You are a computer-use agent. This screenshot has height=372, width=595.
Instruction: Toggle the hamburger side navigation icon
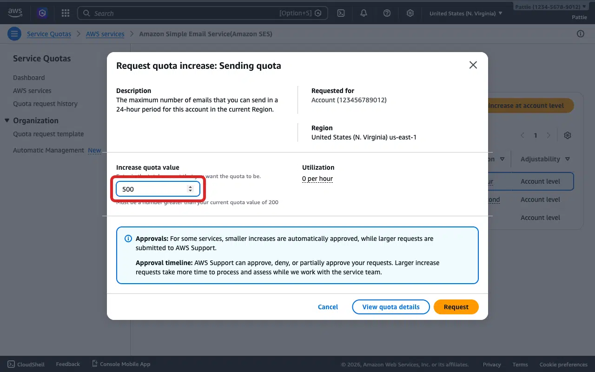(14, 34)
